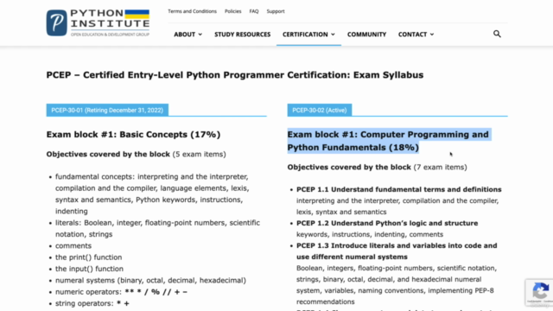
Task: Click 'PCEP 1.1 Understand fundamental terms' objective
Action: [x=399, y=189]
